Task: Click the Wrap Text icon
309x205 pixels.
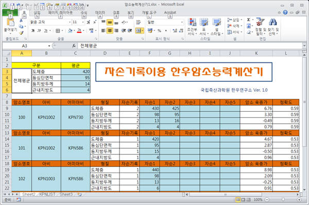Action: 138,22
